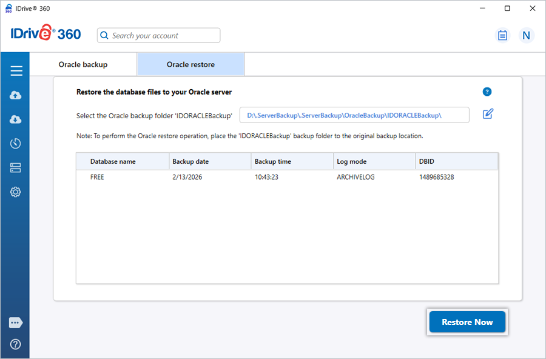Image resolution: width=546 pixels, height=359 pixels.
Task: Open the help icon at sidebar bottom
Action: (x=16, y=344)
